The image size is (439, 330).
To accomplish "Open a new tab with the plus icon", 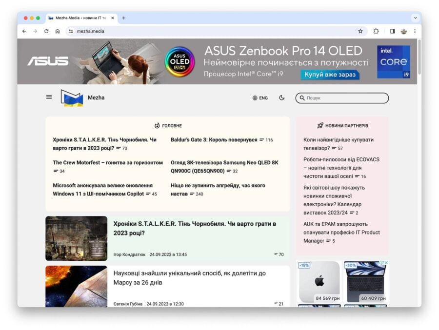I will click(124, 18).
